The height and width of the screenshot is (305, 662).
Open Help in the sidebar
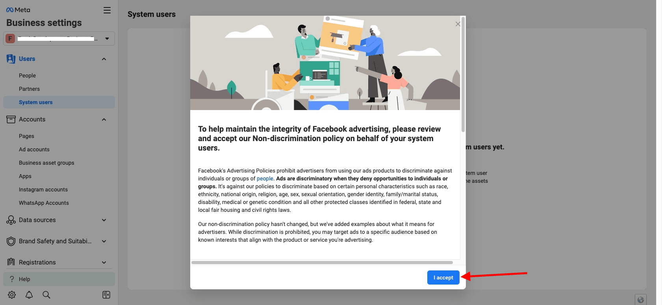pos(59,279)
